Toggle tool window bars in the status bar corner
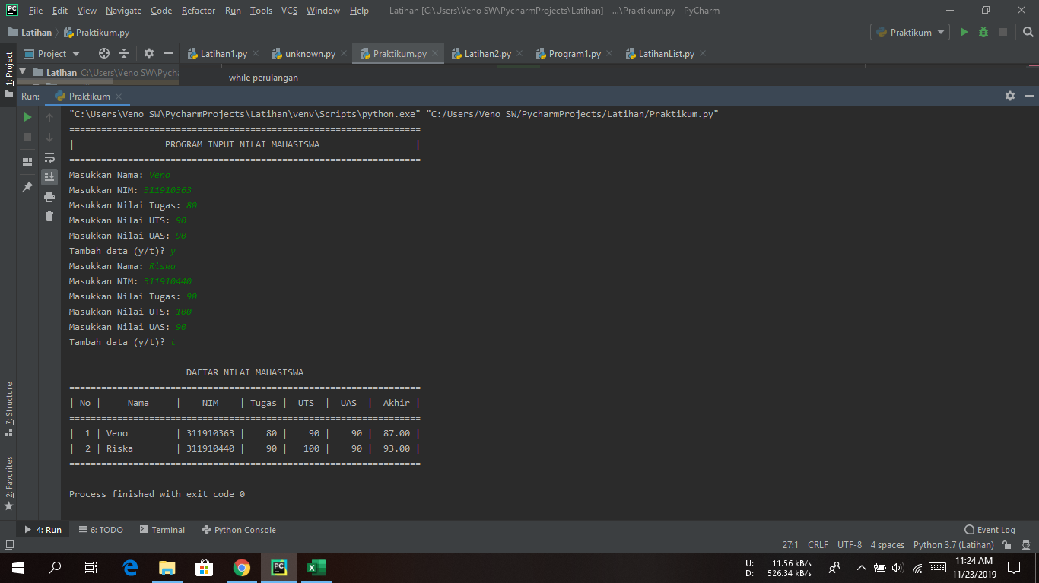 click(x=8, y=545)
